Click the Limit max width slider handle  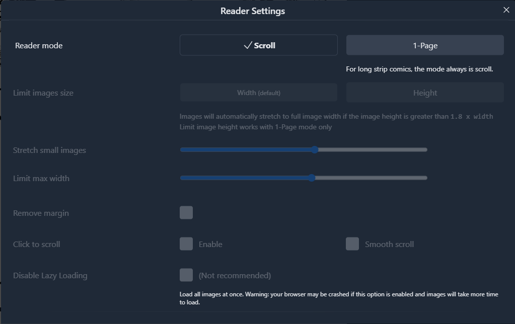click(312, 178)
